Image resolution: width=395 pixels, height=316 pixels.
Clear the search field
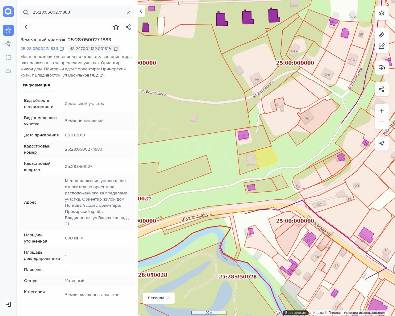pos(129,12)
